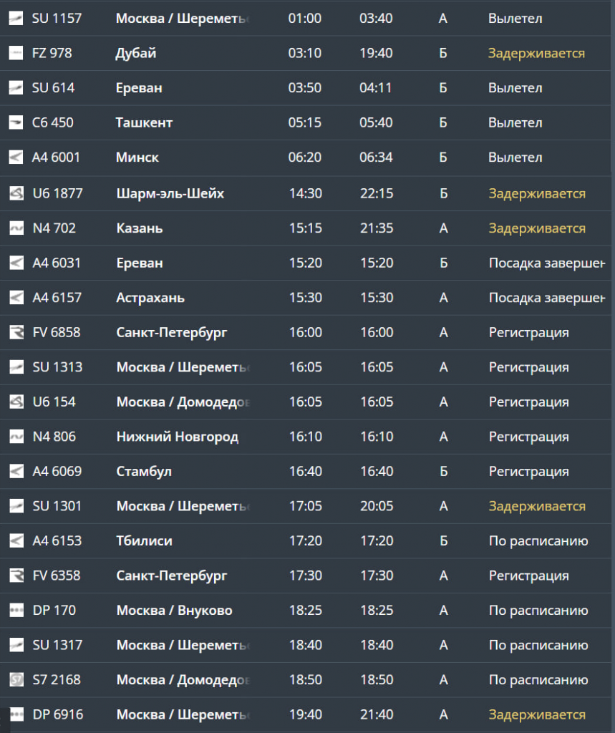
Task: Click the Астрахань flight destination
Action: pyautogui.click(x=150, y=298)
